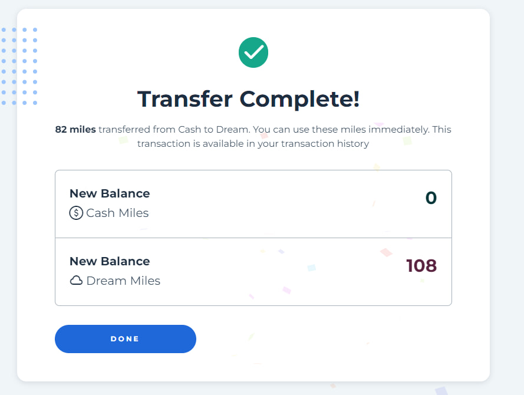The width and height of the screenshot is (524, 395).
Task: Click the New Balance label above Dream Miles
Action: (x=110, y=261)
